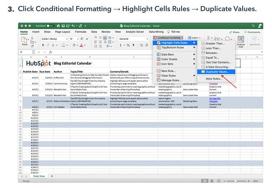The width and height of the screenshot is (272, 188).
Task: Toggle Italic formatting
Action: pos(48,45)
